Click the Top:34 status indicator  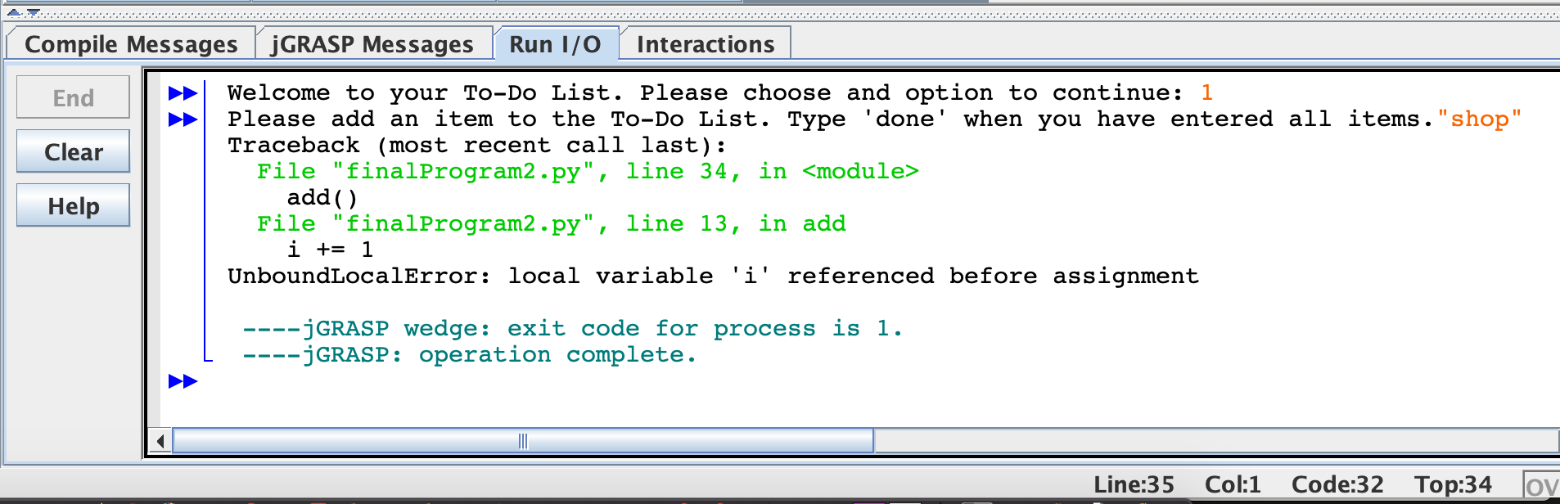1454,484
